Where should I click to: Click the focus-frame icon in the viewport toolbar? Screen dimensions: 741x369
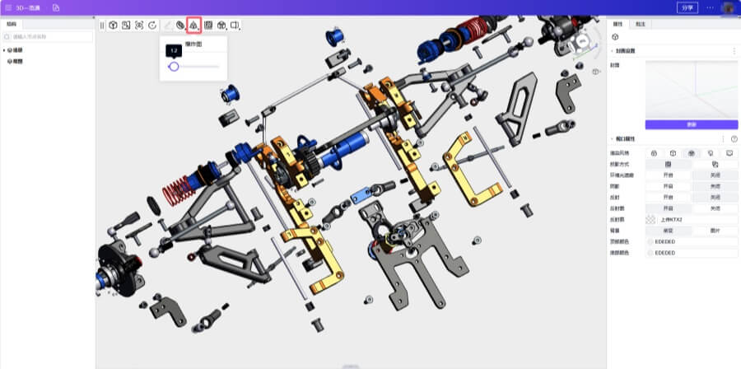click(139, 26)
